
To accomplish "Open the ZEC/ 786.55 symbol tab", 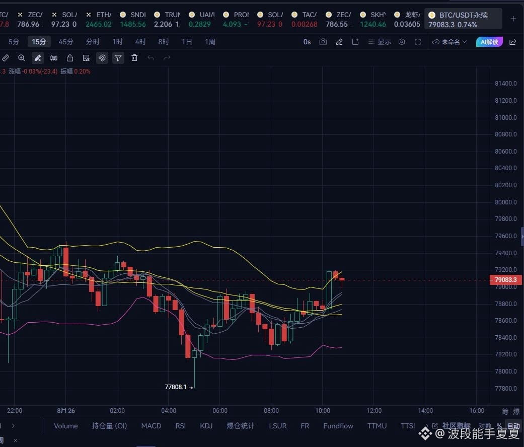I will 338,19.
